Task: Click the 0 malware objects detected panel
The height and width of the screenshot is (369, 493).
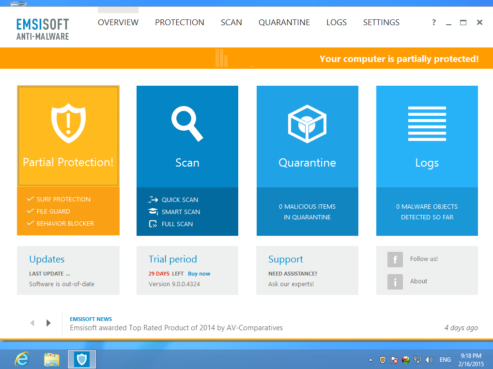Action: (427, 212)
